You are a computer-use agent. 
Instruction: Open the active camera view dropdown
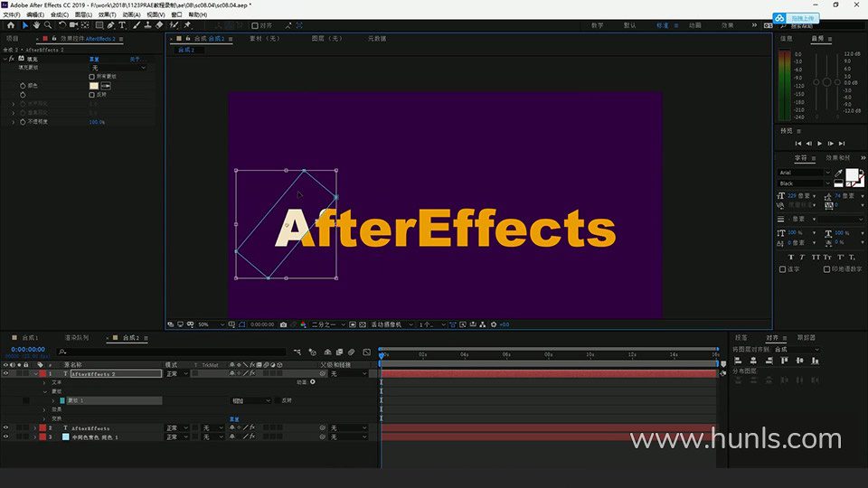coord(392,324)
